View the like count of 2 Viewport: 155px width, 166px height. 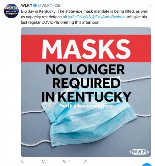pos(69,161)
